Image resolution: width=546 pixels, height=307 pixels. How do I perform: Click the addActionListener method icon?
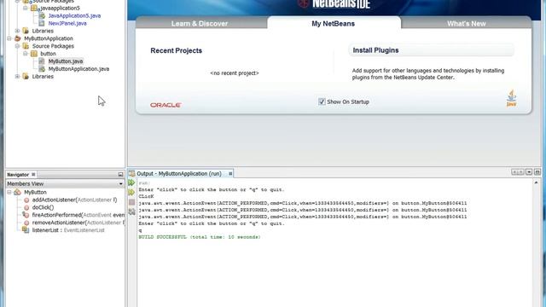click(26, 200)
